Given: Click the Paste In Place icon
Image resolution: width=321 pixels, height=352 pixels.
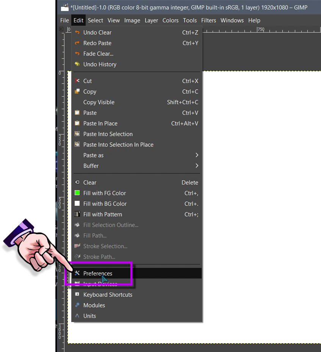Looking at the screenshot, I should point(77,123).
